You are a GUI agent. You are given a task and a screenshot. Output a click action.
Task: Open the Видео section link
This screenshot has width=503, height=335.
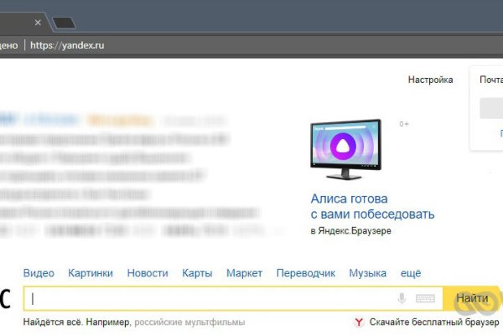[x=39, y=273]
